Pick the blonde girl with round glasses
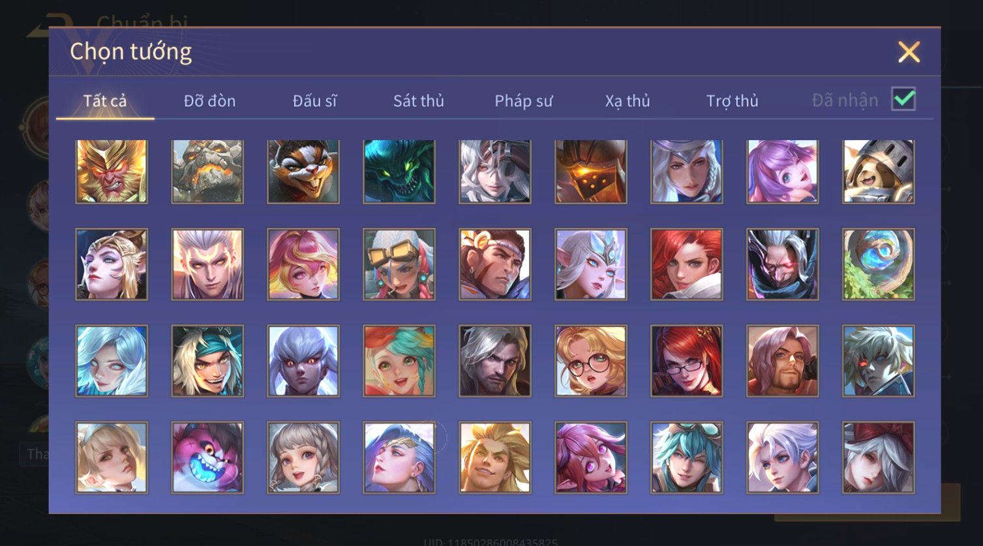Viewport: 983px width, 546px height. [x=591, y=361]
